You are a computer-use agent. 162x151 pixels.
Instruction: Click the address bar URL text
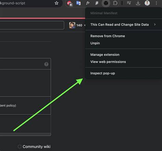click(x=13, y=3)
